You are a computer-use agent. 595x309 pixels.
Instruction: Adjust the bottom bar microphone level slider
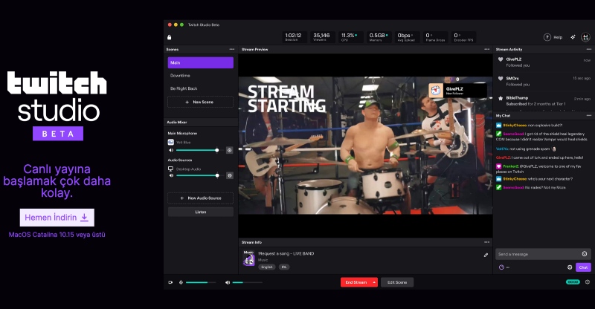pyautogui.click(x=201, y=282)
